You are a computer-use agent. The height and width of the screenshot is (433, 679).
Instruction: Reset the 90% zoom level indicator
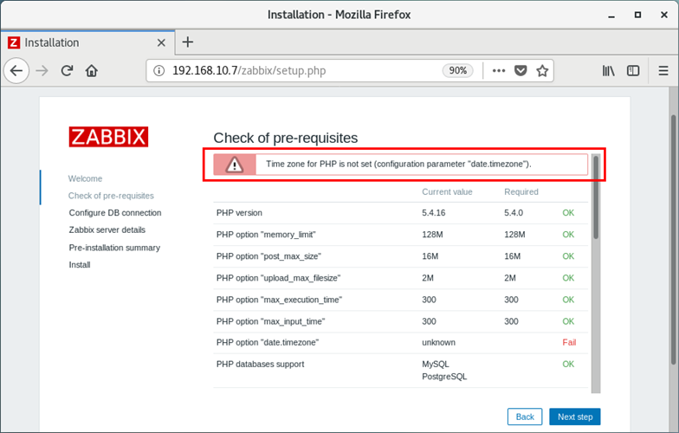coord(457,71)
